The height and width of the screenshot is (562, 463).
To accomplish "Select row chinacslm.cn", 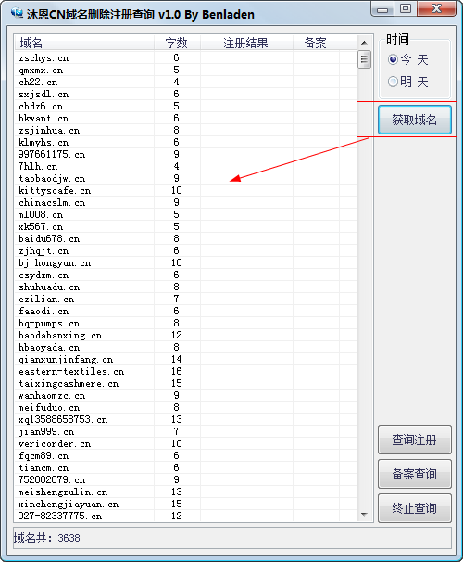I will pyautogui.click(x=186, y=202).
